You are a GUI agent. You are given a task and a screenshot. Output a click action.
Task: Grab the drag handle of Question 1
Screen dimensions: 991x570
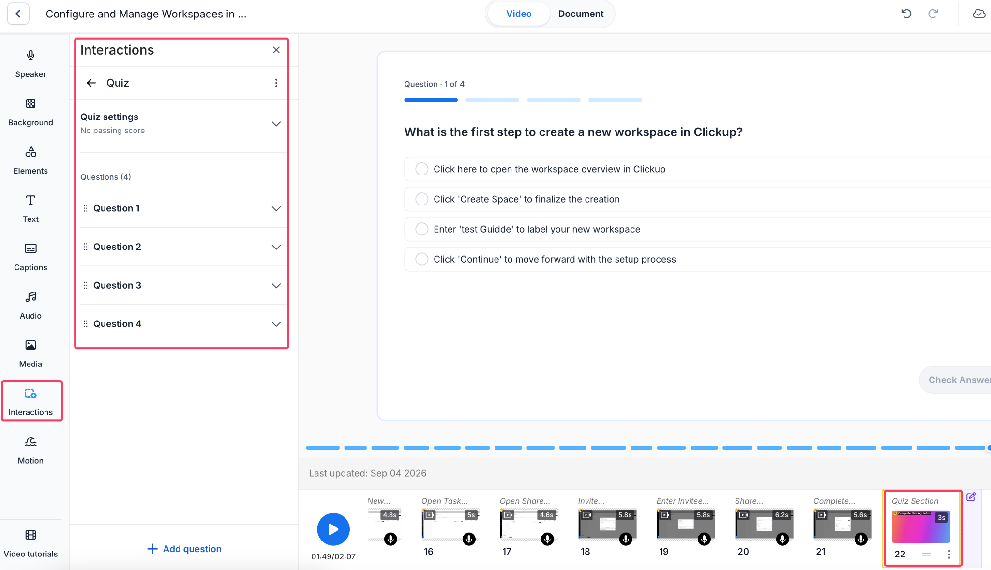point(86,208)
